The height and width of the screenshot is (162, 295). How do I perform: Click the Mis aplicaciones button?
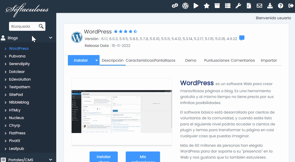click(x=143, y=157)
